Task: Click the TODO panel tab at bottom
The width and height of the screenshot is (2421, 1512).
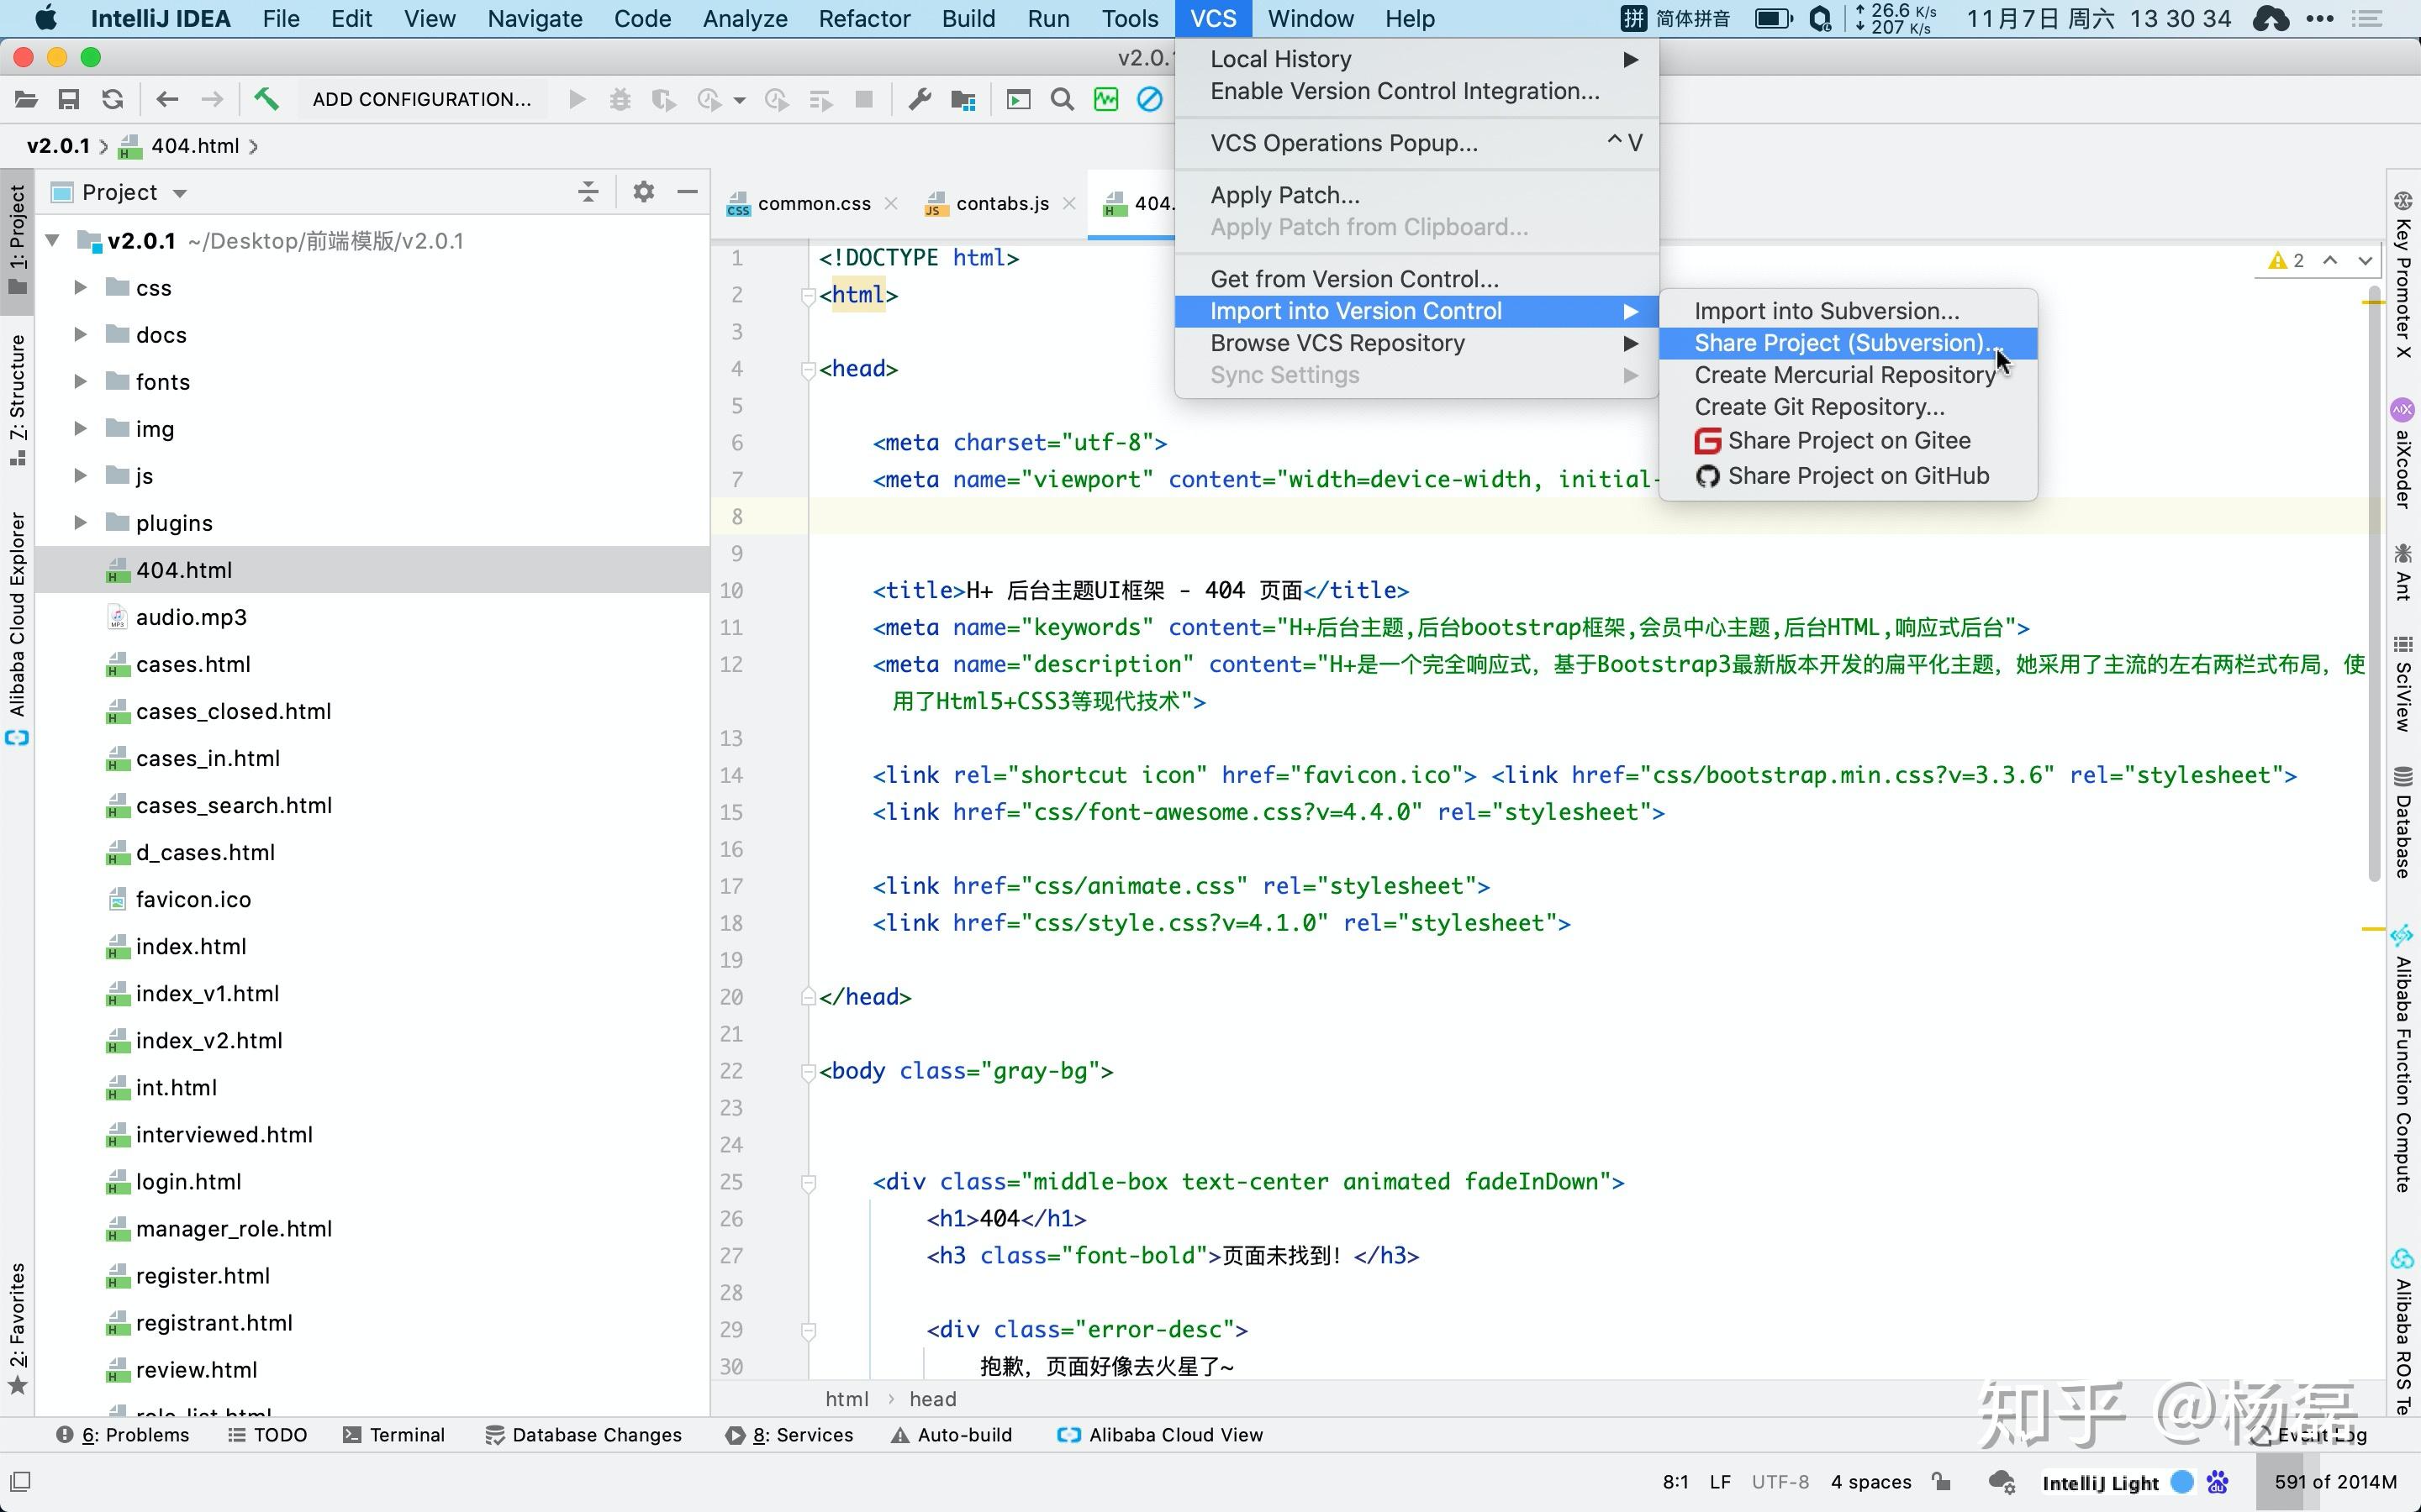Action: click(x=279, y=1436)
